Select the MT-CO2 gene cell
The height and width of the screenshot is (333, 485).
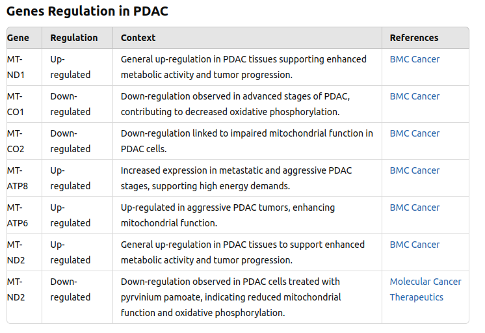point(16,141)
